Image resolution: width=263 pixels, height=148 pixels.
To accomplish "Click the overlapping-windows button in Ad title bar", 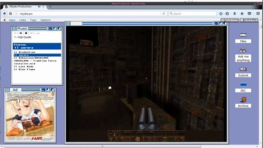I will (53, 90).
